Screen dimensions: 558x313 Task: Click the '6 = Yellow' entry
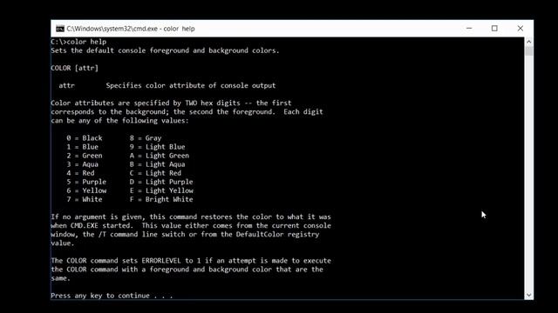coord(86,190)
